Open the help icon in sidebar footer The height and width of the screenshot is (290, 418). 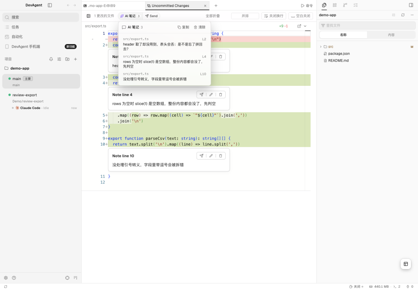14,278
